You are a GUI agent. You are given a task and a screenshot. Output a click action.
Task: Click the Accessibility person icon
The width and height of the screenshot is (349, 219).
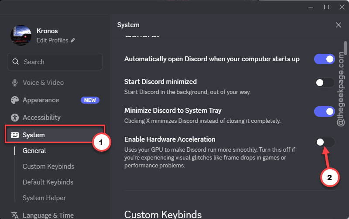(x=15, y=118)
